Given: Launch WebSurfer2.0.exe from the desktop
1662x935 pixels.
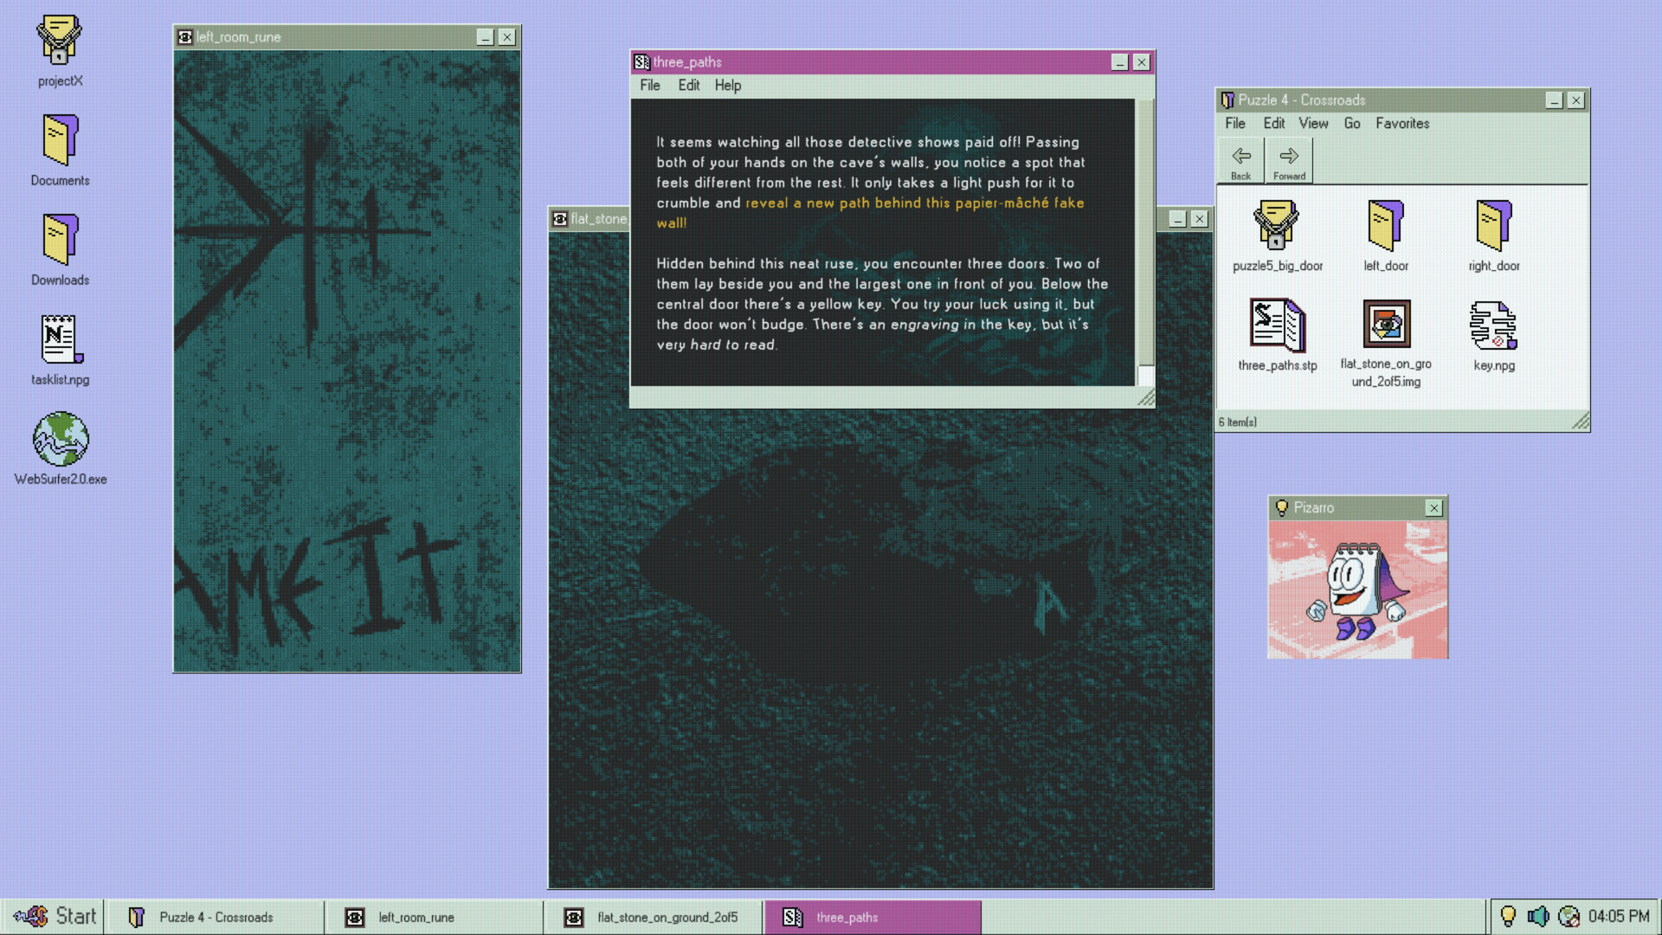Looking at the screenshot, I should pyautogui.click(x=60, y=440).
